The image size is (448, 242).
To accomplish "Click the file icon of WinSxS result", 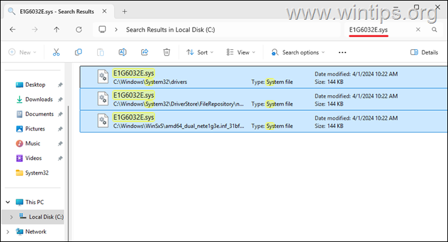I will pyautogui.click(x=103, y=121).
